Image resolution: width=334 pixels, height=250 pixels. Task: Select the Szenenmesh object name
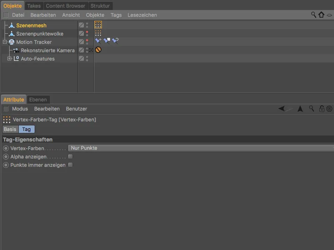point(31,25)
